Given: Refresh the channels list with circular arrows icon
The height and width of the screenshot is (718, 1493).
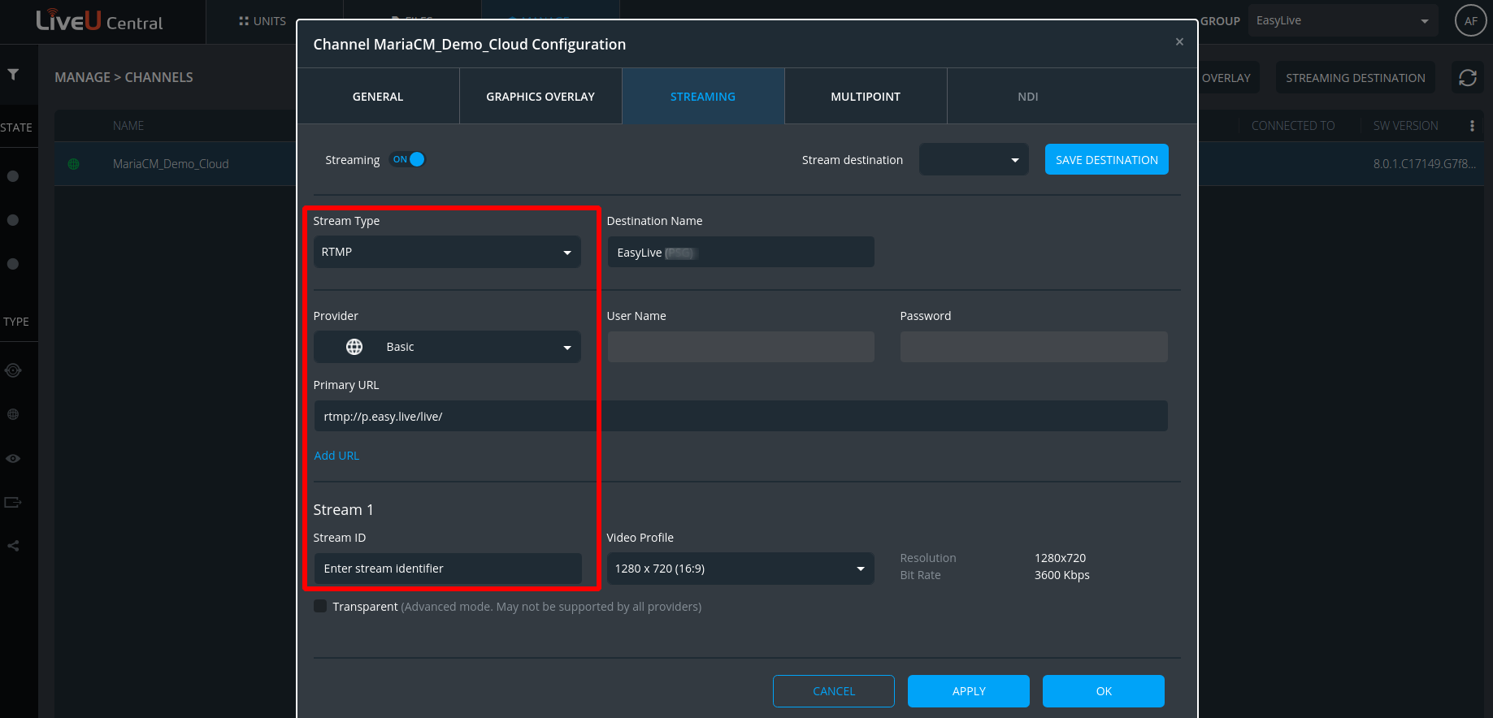Looking at the screenshot, I should (x=1468, y=78).
